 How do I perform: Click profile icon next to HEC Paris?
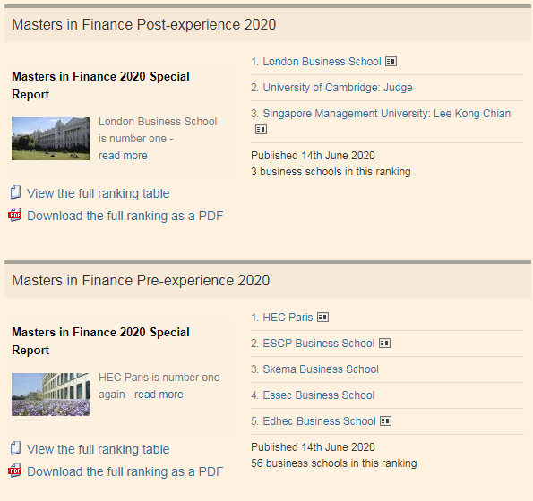322,318
